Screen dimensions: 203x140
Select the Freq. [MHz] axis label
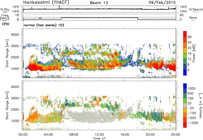pos(5,17)
